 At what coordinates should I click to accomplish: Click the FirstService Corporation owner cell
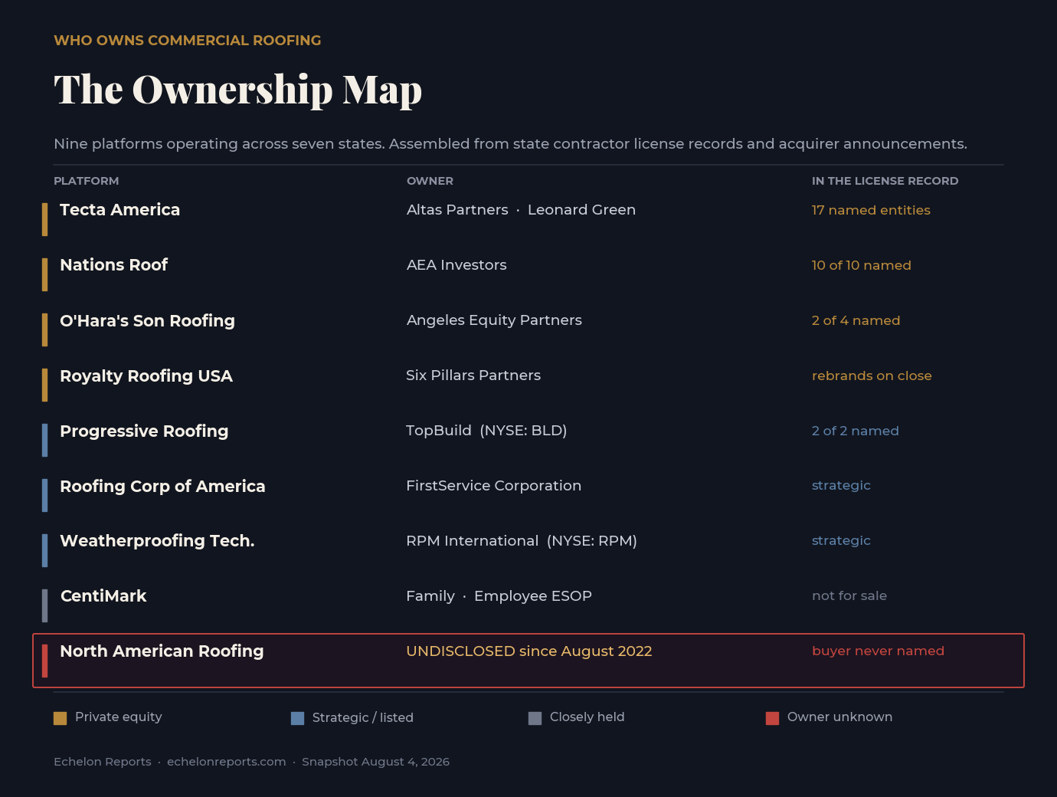coord(493,486)
